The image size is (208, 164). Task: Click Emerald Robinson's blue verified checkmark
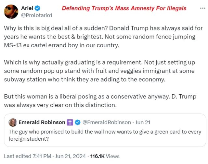coord(78,122)
